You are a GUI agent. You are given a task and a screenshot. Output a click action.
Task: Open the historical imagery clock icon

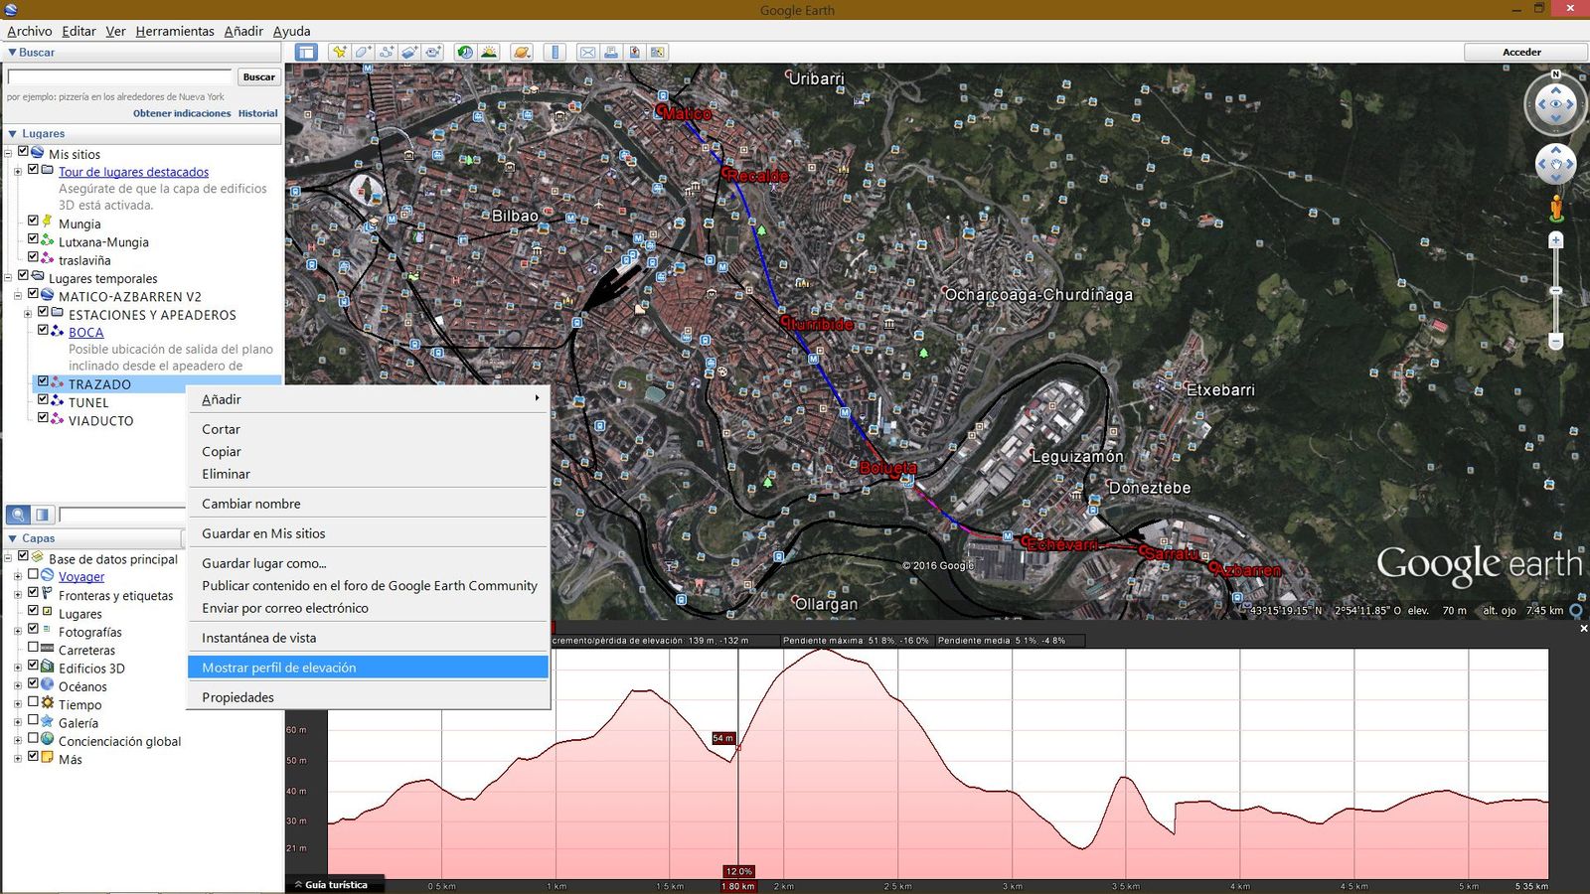(464, 52)
